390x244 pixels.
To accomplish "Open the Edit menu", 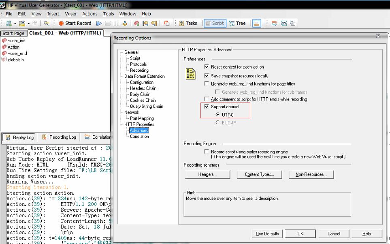I will pos(21,14).
